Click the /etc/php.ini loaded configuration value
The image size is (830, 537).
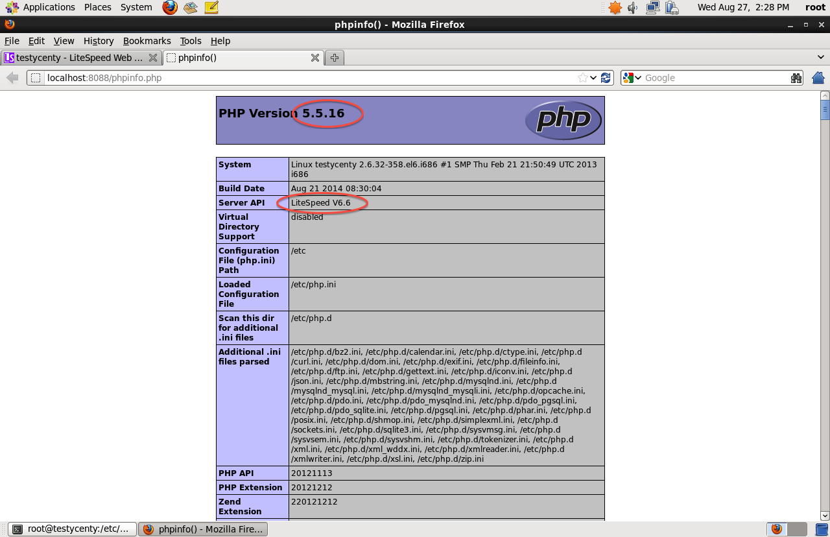pyautogui.click(x=314, y=285)
